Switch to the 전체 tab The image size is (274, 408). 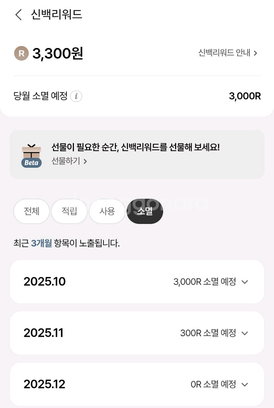click(x=31, y=211)
